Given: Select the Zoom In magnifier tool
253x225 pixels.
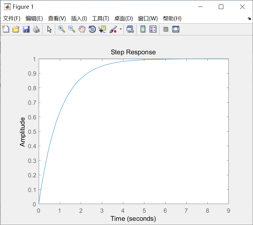Looking at the screenshot, I should tap(62, 29).
